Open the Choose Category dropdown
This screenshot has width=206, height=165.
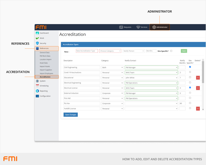click(110, 51)
